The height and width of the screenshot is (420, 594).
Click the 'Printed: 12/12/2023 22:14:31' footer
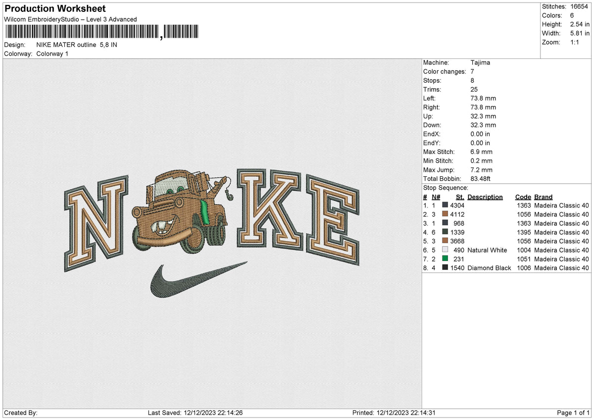point(394,413)
